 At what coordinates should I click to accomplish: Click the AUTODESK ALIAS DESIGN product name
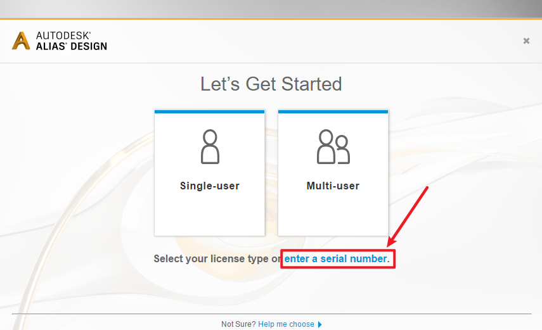point(72,41)
